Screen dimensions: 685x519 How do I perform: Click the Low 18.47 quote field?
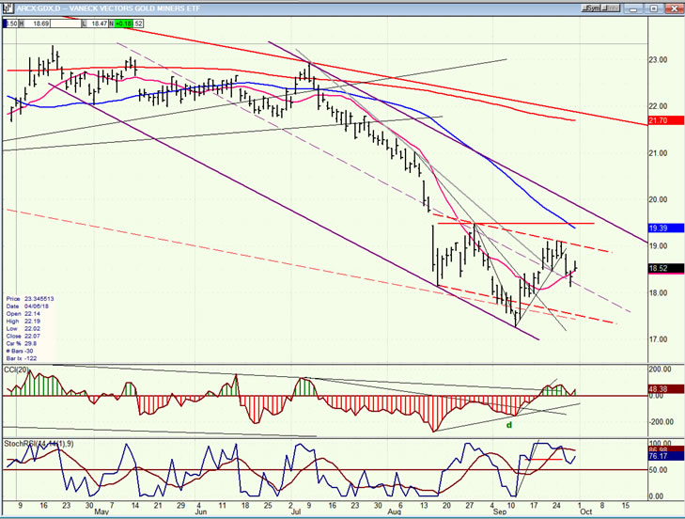(95, 24)
